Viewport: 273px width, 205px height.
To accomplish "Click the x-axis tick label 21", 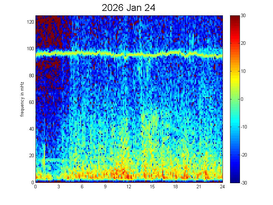I will pos(199,187).
